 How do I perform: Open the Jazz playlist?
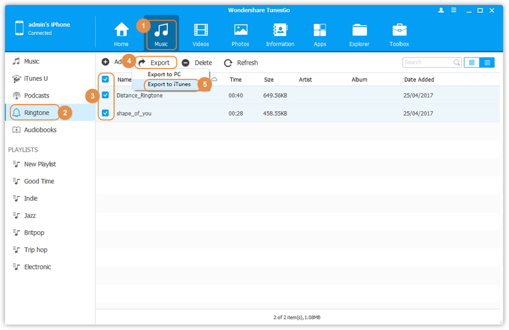[30, 216]
